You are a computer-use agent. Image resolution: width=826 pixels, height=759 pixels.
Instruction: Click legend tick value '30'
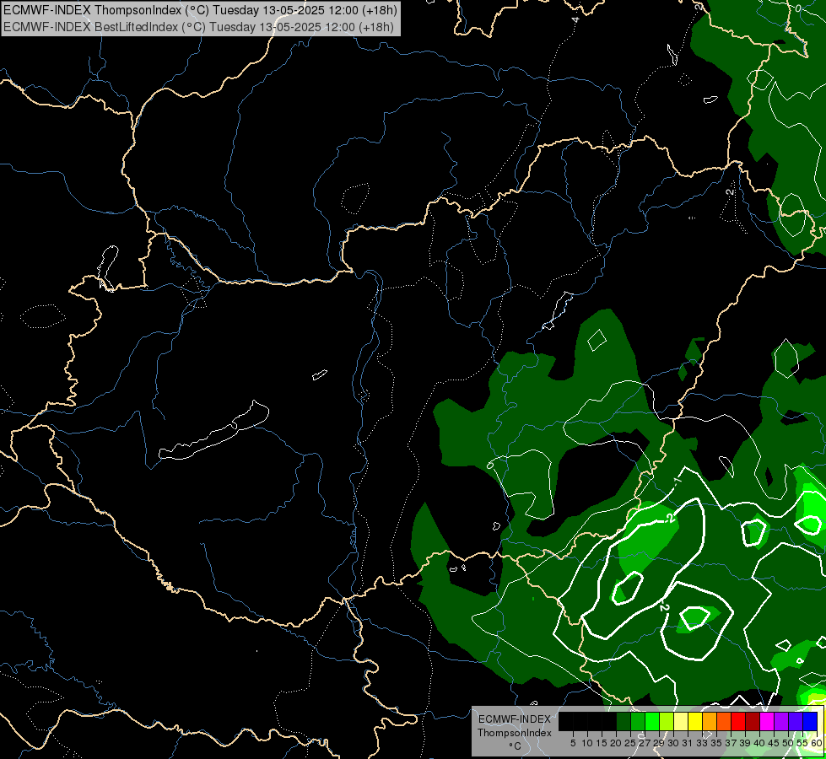673,743
